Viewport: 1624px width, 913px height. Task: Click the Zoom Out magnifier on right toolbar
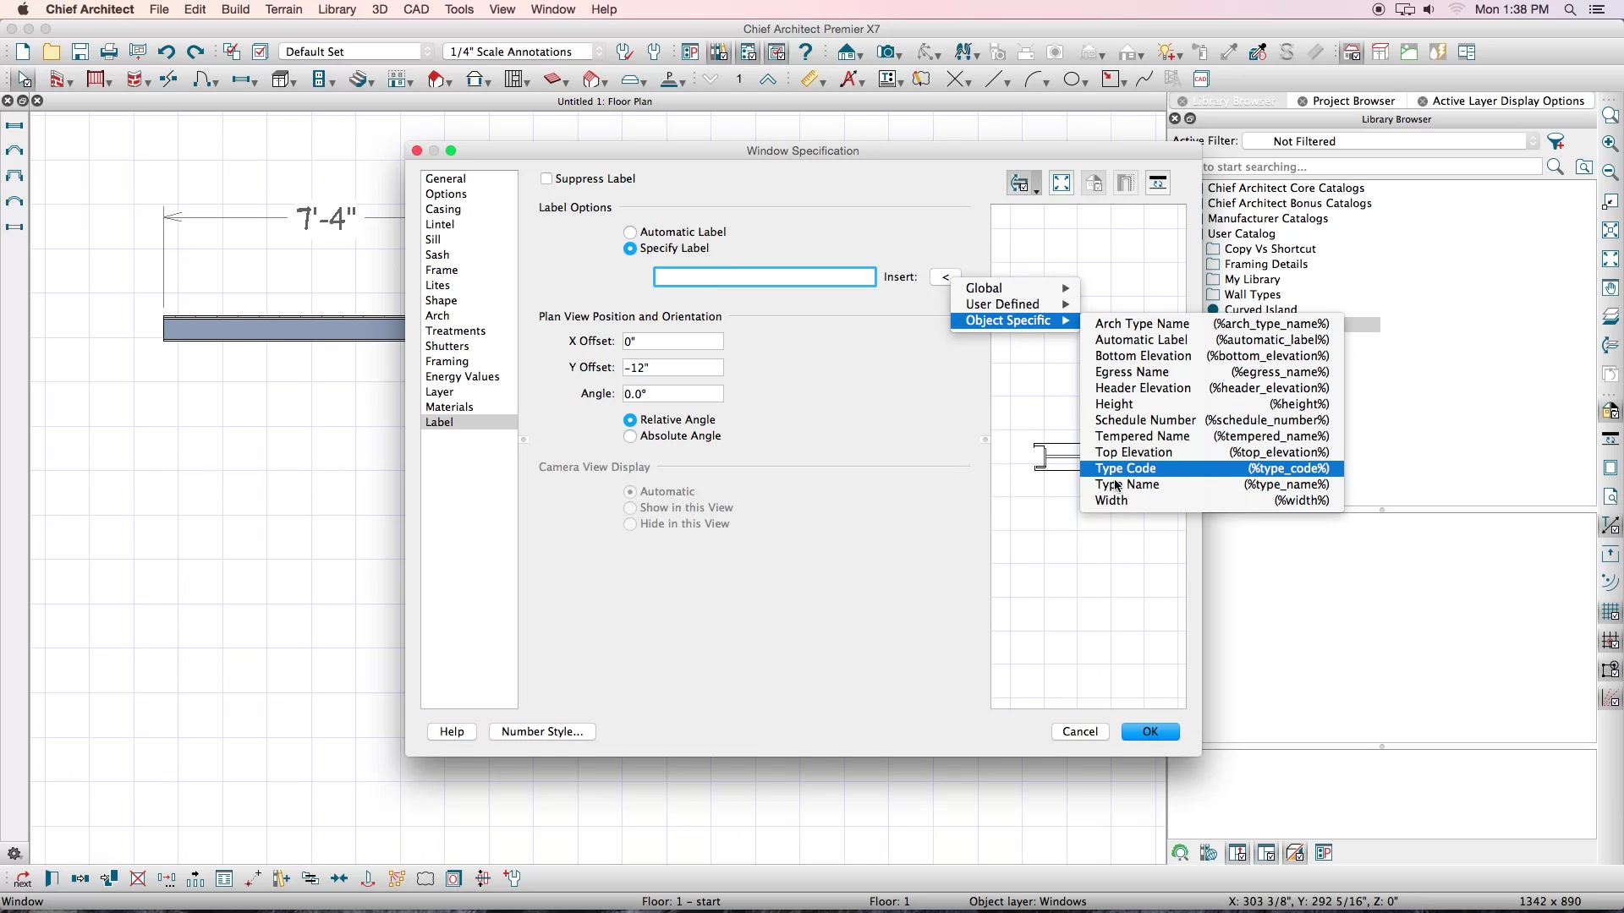pyautogui.click(x=1610, y=172)
